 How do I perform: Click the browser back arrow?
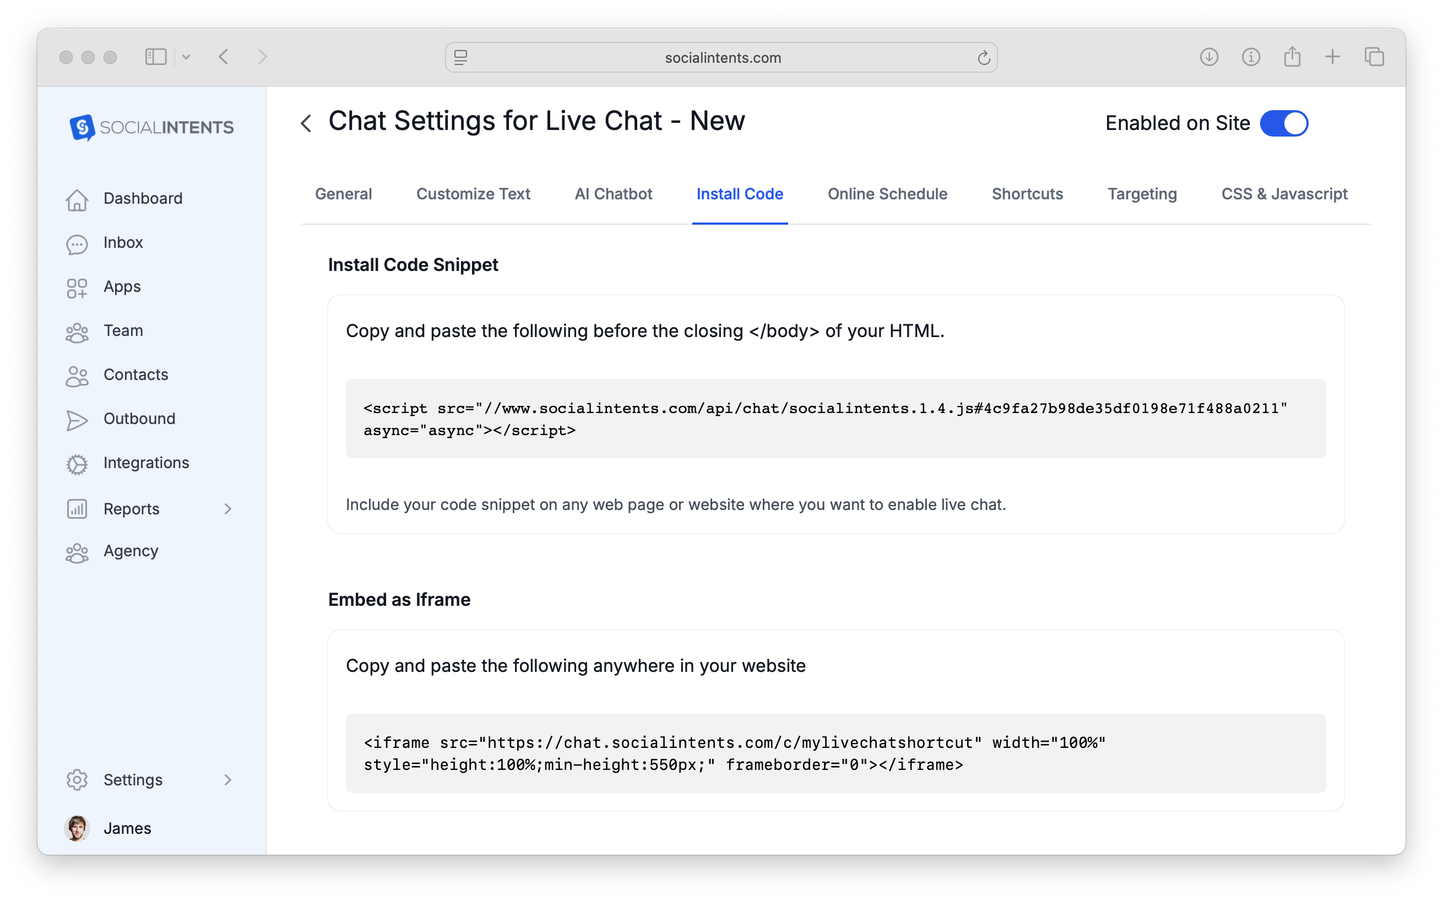coord(224,57)
